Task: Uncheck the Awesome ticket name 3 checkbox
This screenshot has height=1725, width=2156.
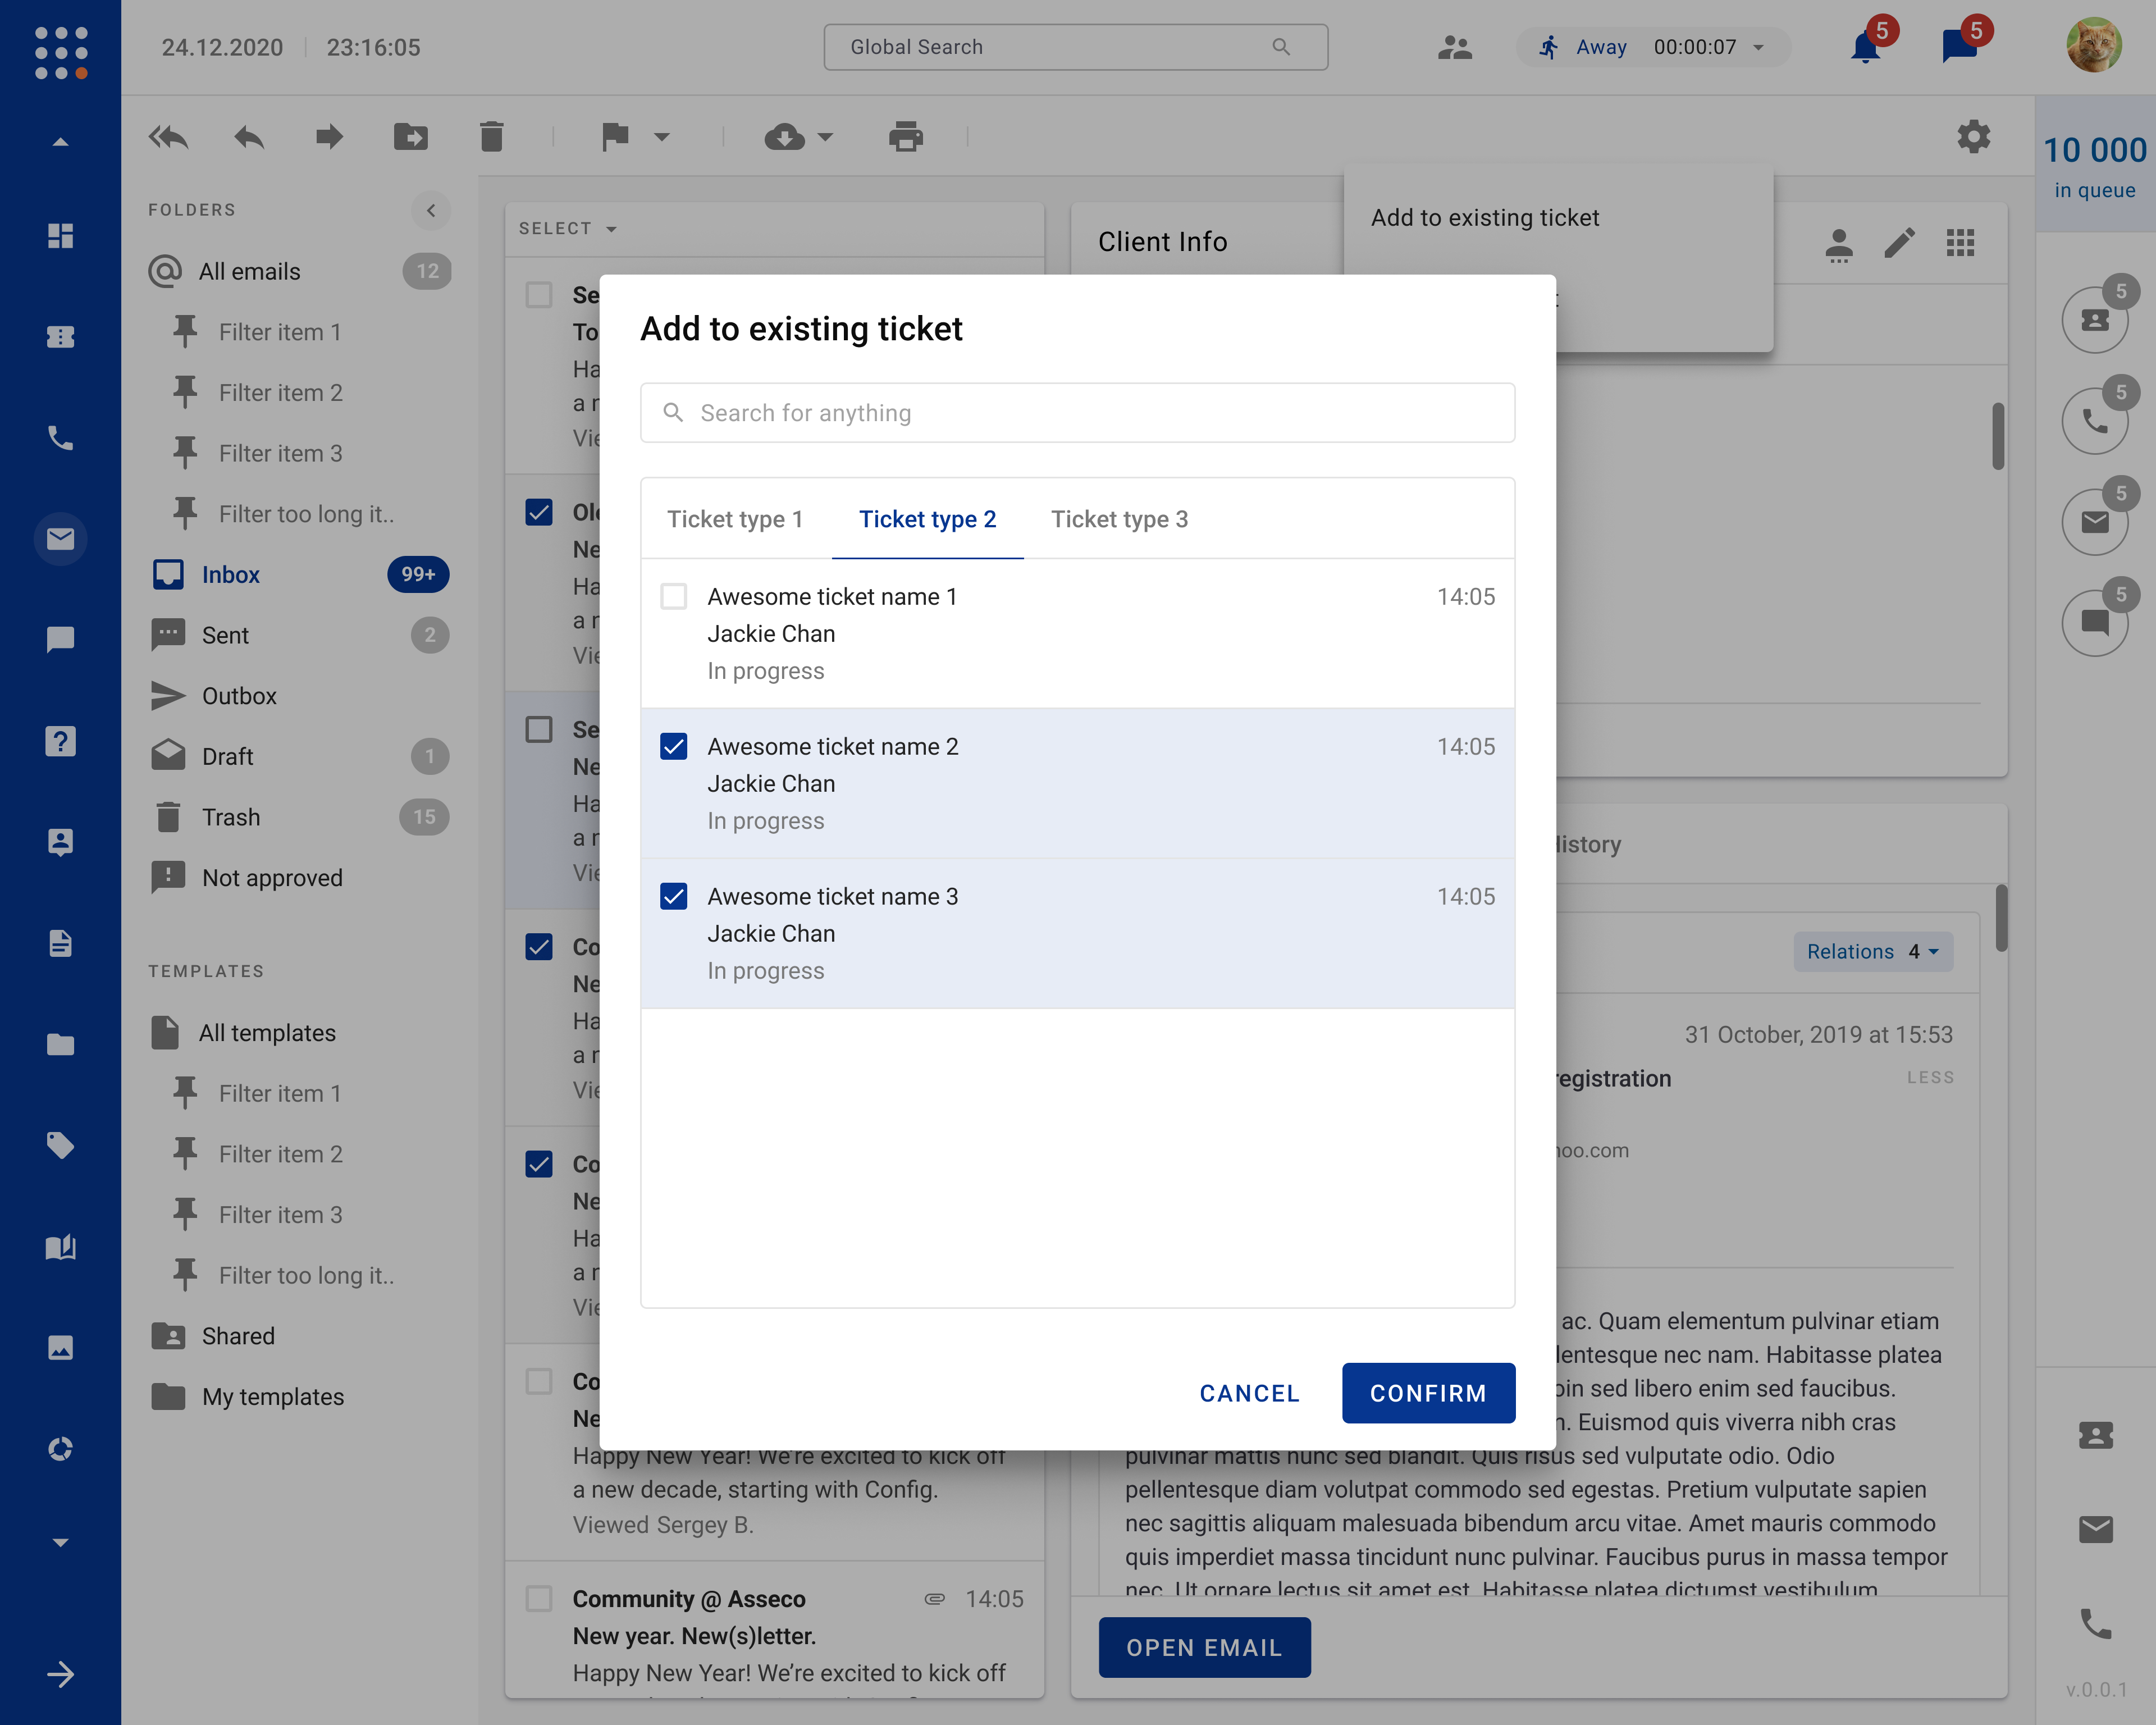Action: pyautogui.click(x=674, y=897)
